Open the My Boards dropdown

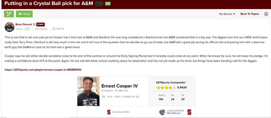227,14
